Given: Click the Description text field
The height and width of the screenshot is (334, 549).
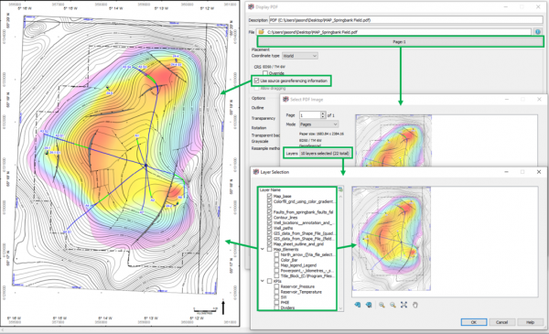Looking at the screenshot, I should point(405,20).
